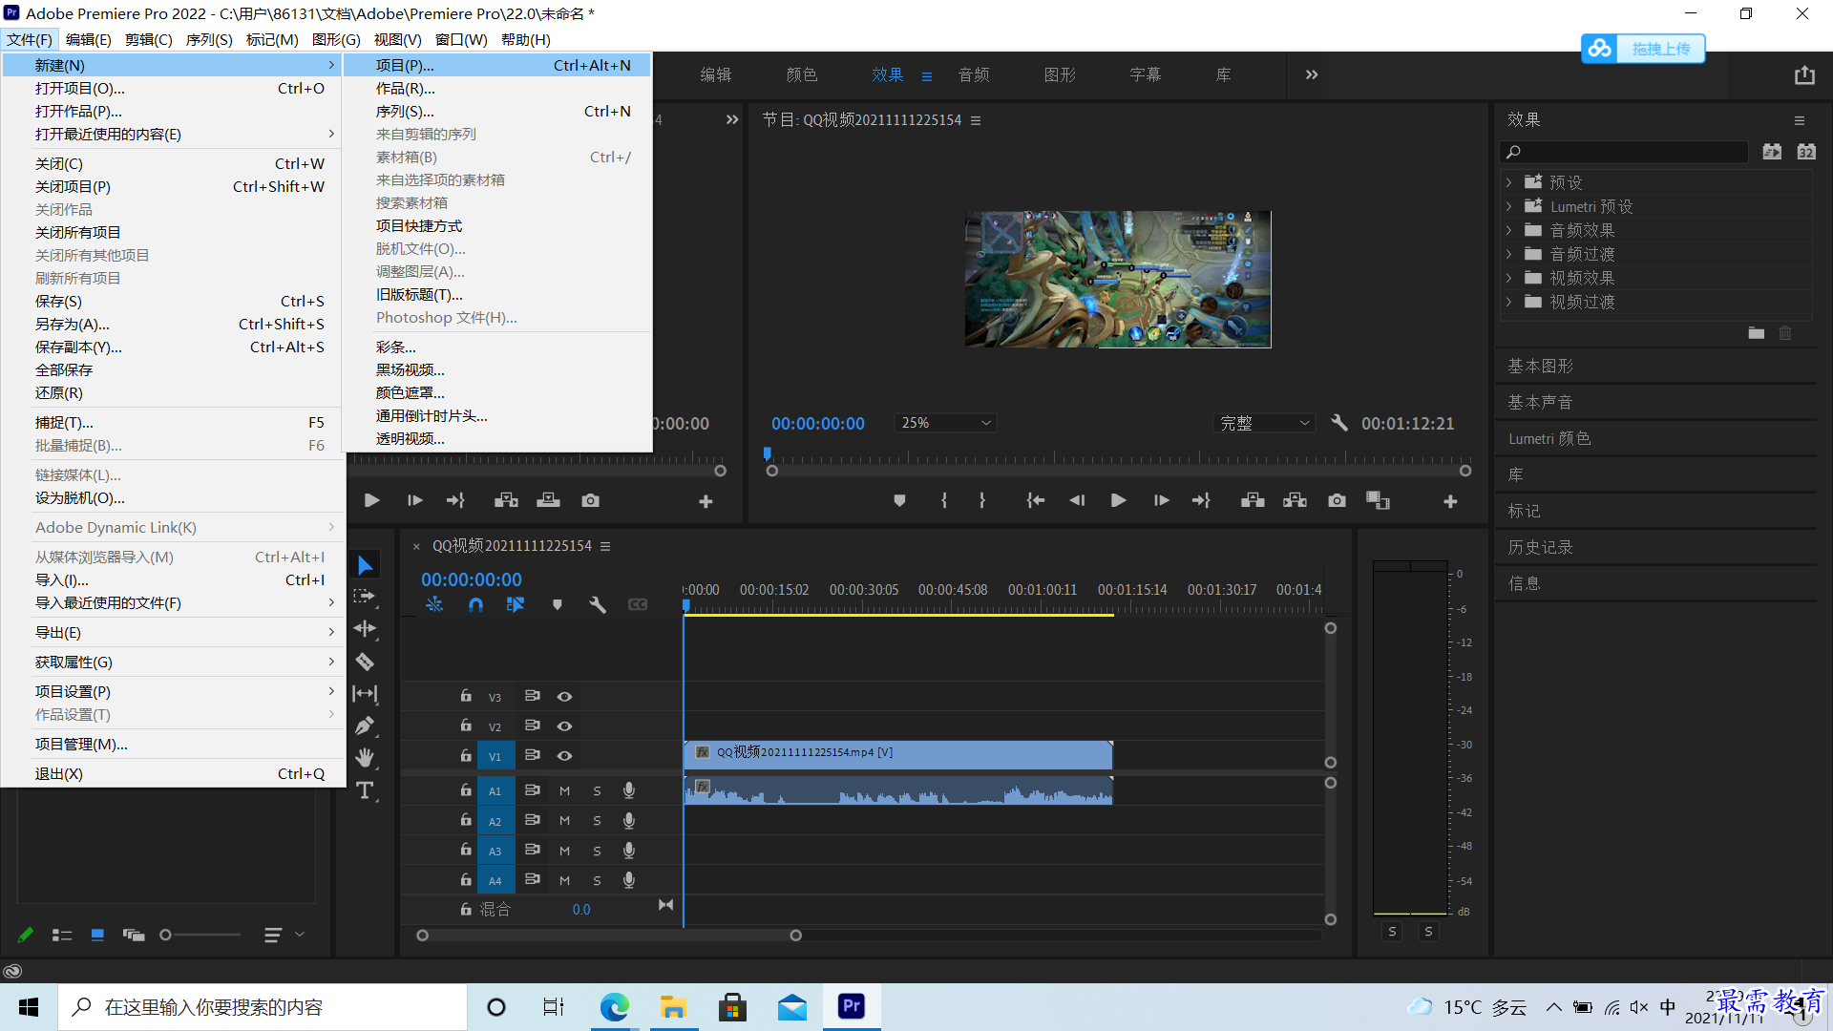This screenshot has width=1833, height=1031.
Task: Mute audio track A1
Action: pos(564,790)
